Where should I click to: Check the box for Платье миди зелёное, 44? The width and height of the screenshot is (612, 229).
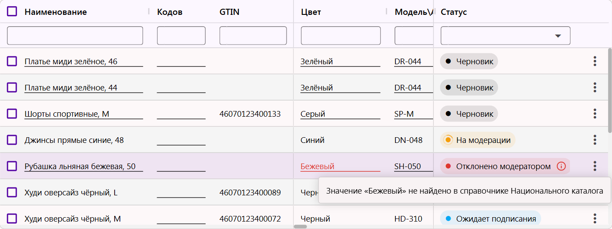click(x=12, y=87)
